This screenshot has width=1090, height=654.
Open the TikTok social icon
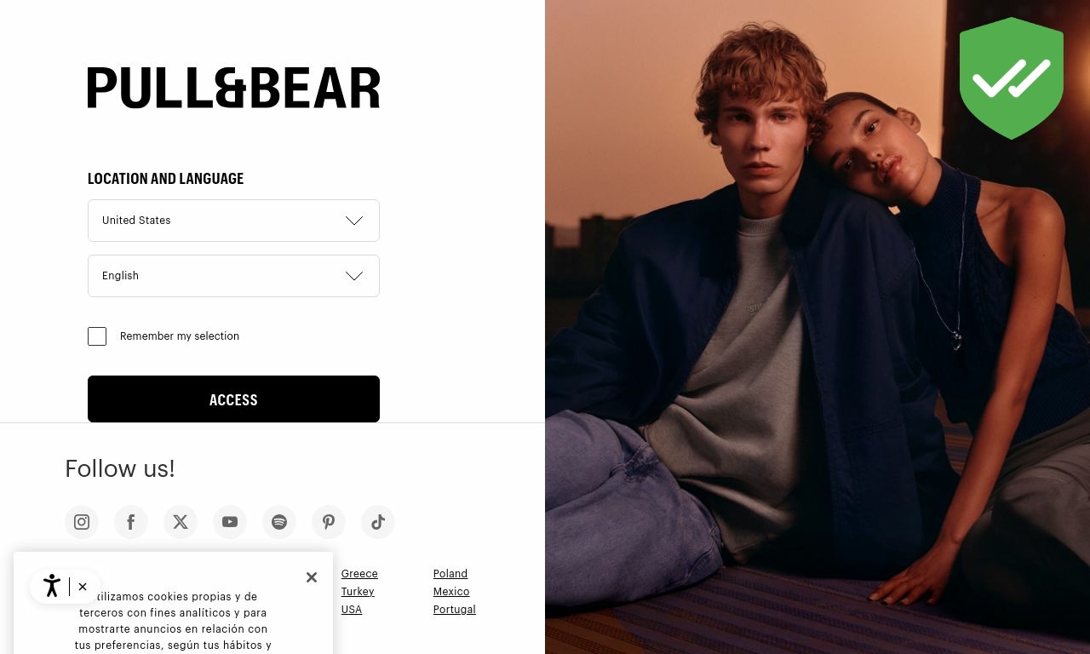pos(378,522)
